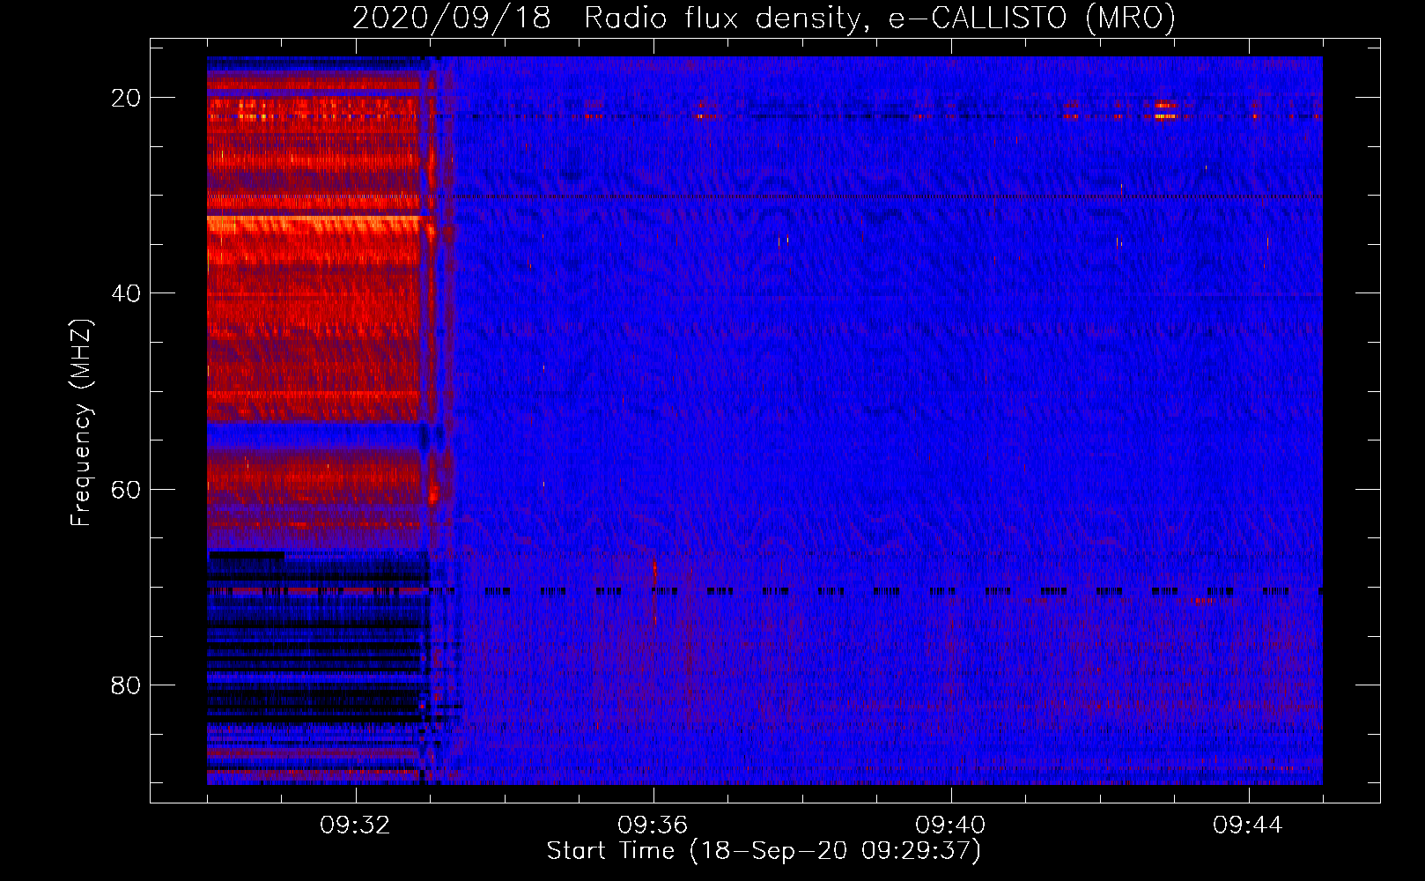
Task: Click the frequency tick label '40'
Action: coord(126,293)
